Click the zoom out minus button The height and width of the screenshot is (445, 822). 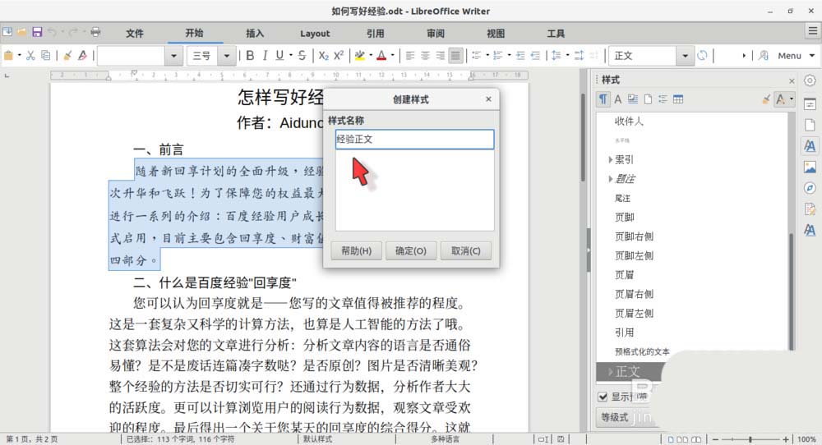715,439
